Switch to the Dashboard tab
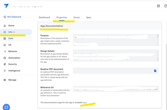 click(44, 17)
